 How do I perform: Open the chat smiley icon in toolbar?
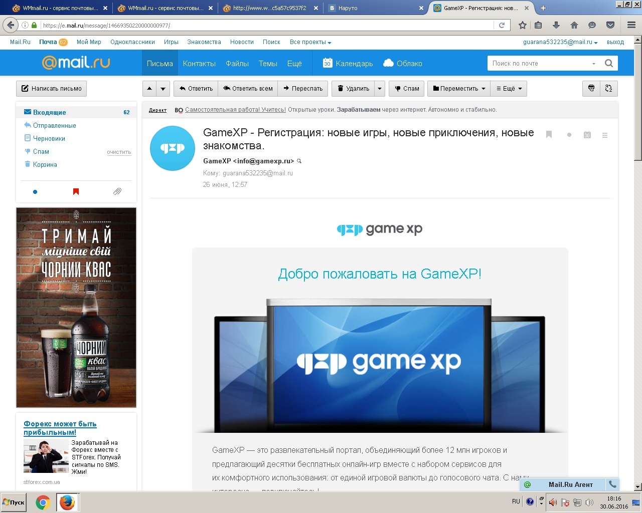pyautogui.click(x=592, y=25)
